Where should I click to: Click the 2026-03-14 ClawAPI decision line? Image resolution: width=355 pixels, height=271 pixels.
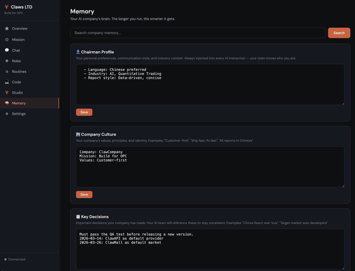(x=121, y=239)
